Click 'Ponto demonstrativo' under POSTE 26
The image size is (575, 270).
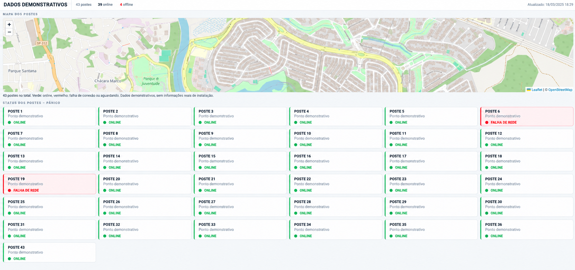point(121,207)
